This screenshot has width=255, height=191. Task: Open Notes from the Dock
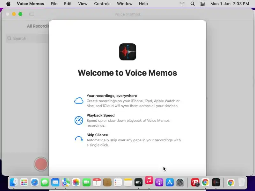(128, 182)
